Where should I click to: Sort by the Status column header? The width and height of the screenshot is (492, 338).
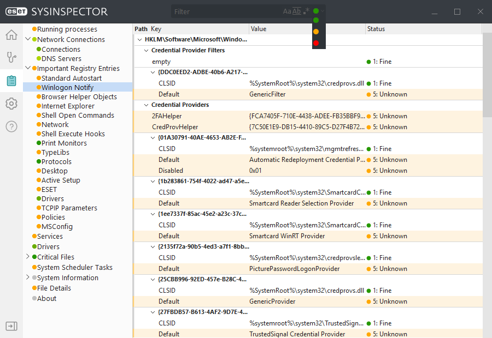(x=376, y=29)
